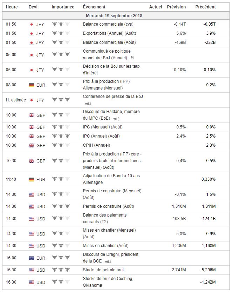Click the Japan flag in the Exportations row
233x292 pixels.
coord(32,33)
